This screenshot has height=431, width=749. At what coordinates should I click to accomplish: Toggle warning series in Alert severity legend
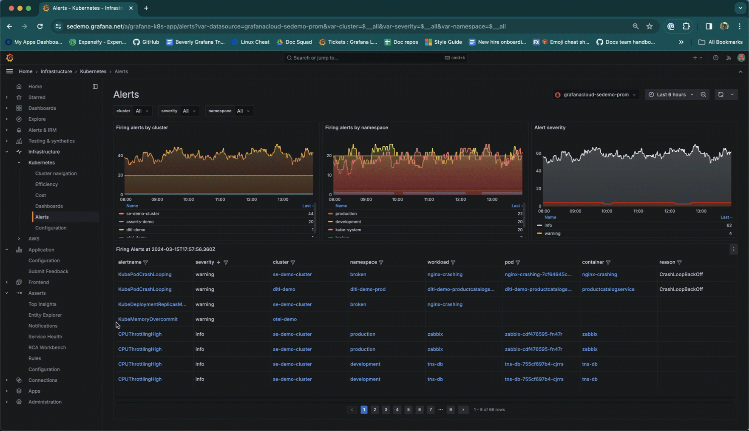(x=552, y=233)
